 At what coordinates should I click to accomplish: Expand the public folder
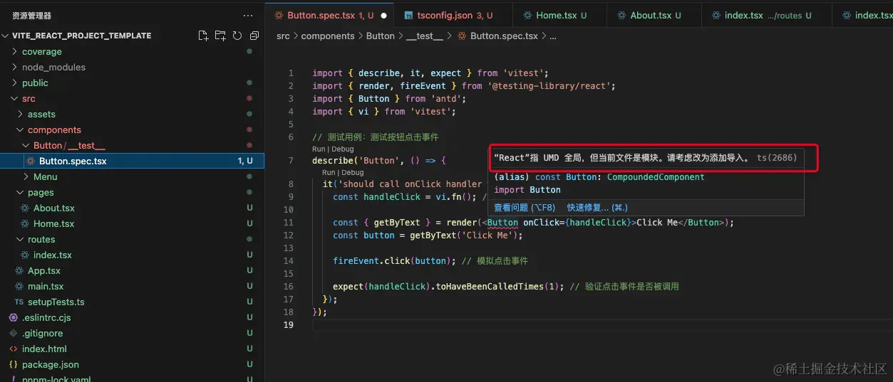click(15, 83)
